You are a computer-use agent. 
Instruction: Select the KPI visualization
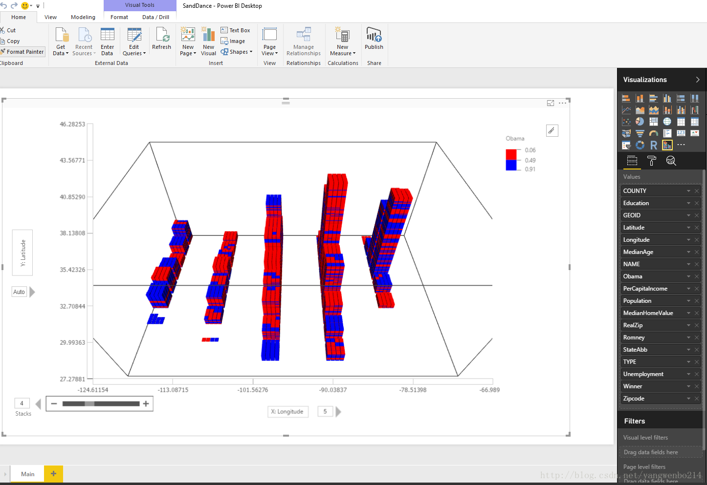(x=694, y=133)
